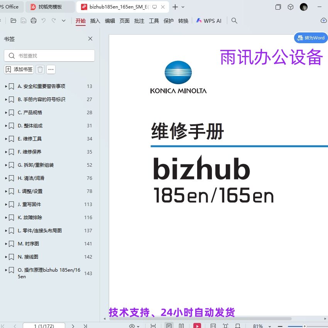328x328 pixels.
Task: Click the cube icon in title bar
Action: pos(290,7)
